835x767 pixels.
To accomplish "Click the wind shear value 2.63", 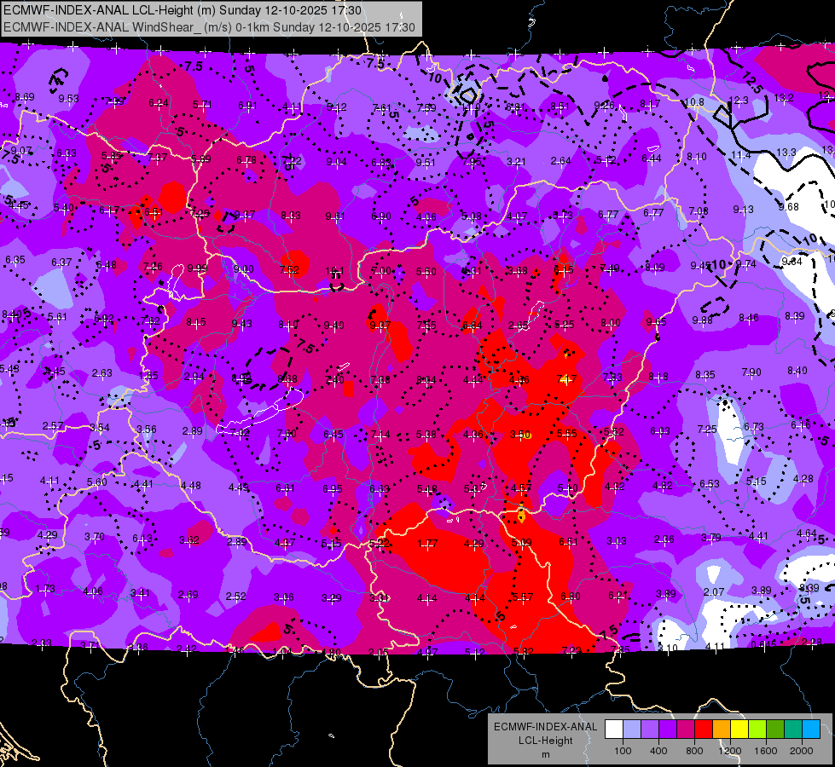I will click(102, 372).
